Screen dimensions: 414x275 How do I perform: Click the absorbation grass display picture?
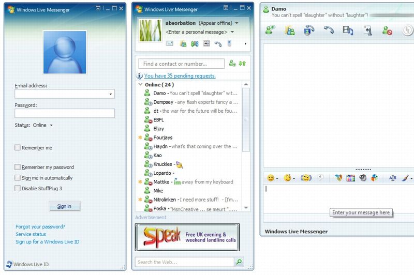coord(150,30)
